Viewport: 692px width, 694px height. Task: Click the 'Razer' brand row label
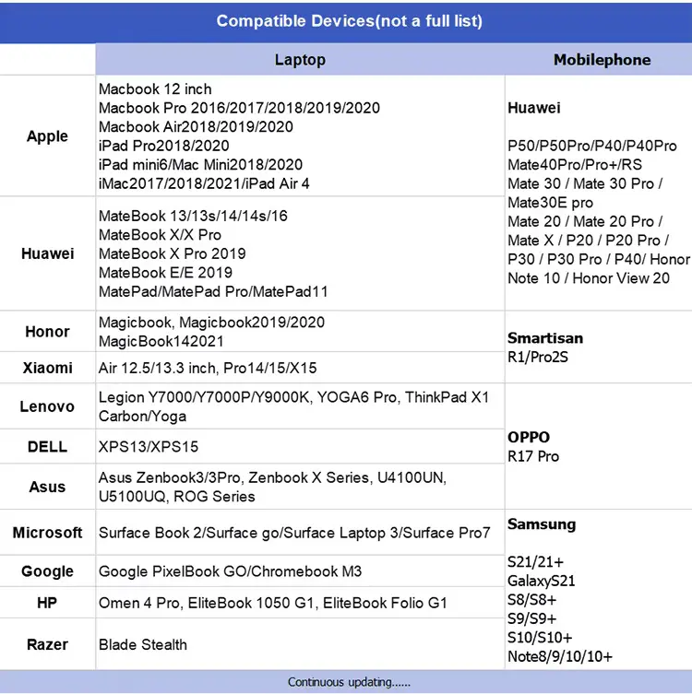pos(47,644)
